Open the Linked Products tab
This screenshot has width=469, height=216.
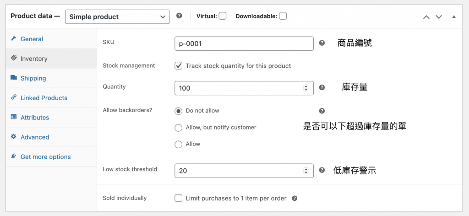(44, 98)
